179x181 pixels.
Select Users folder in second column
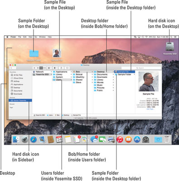point(62,80)
